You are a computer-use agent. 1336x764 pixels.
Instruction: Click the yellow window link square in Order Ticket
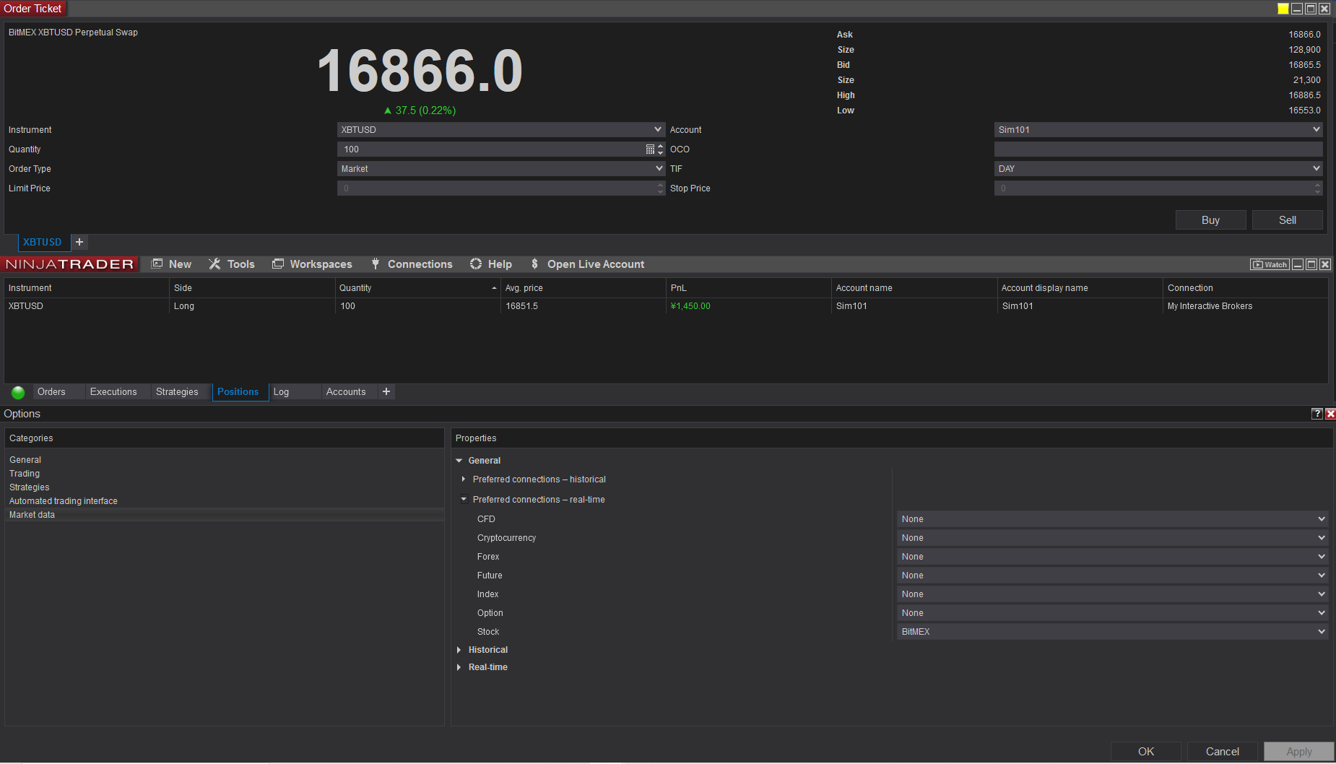tap(1283, 9)
